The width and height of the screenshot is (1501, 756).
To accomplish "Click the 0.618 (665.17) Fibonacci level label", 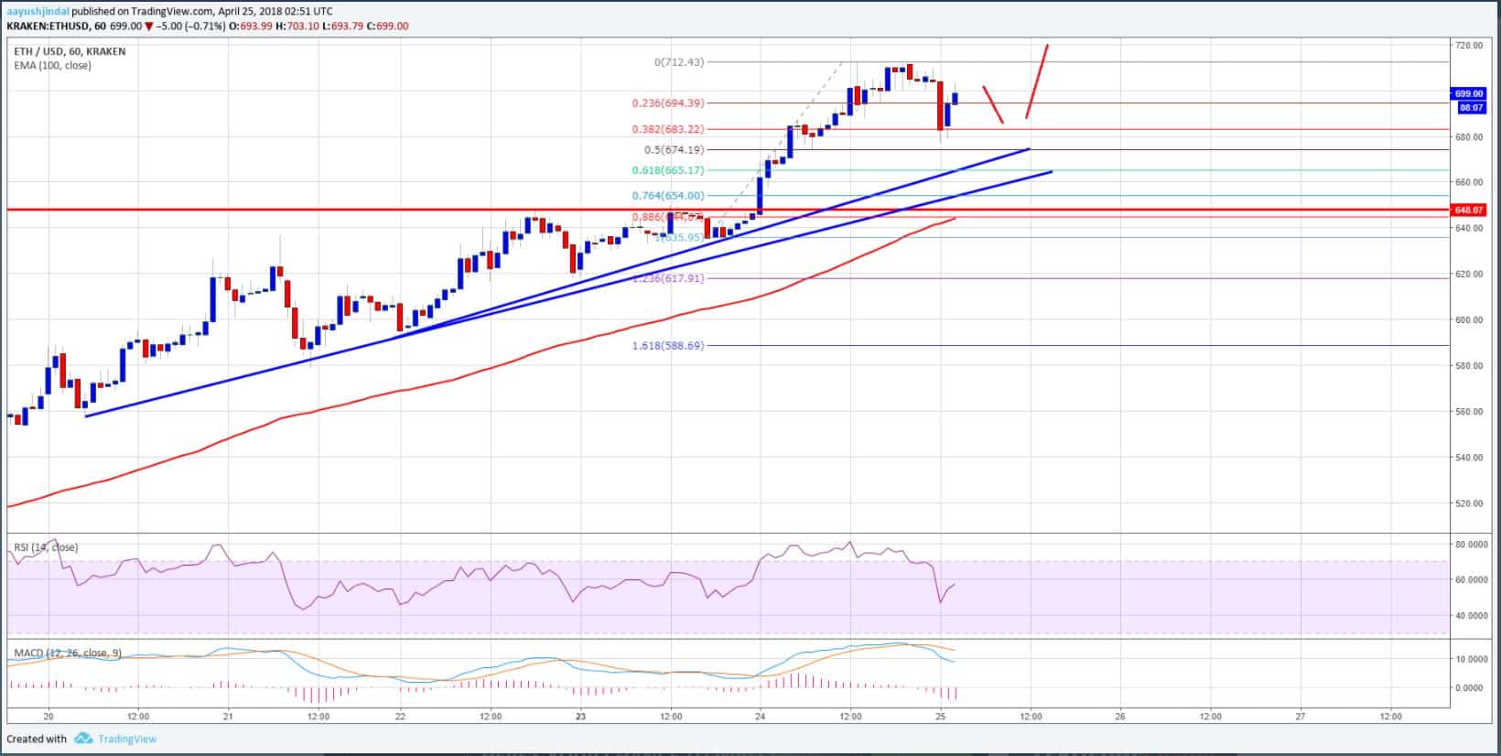I will pyautogui.click(x=668, y=170).
